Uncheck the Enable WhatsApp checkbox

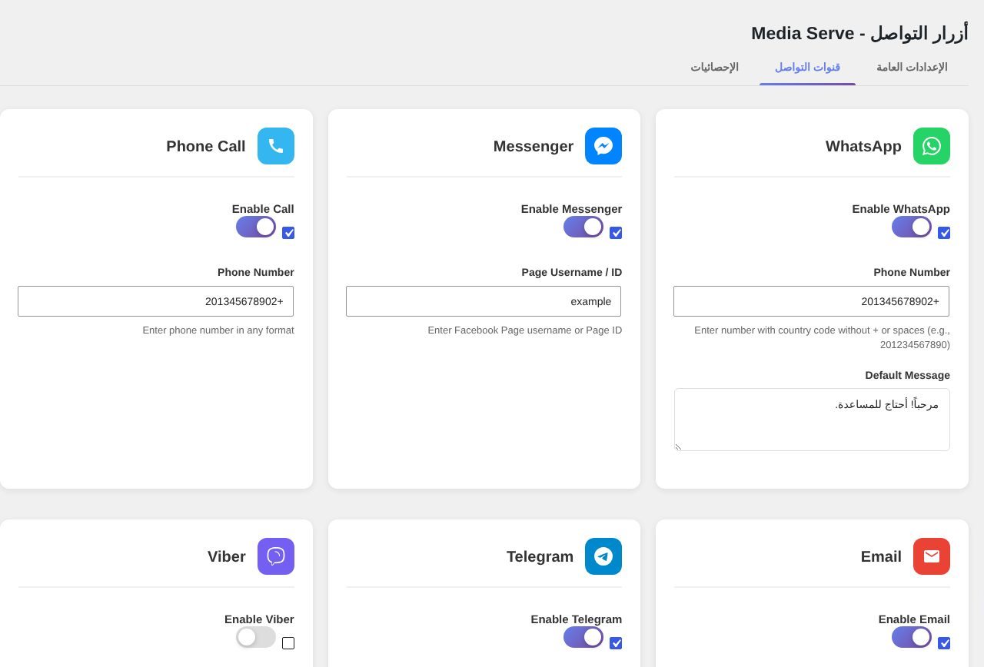pyautogui.click(x=944, y=233)
